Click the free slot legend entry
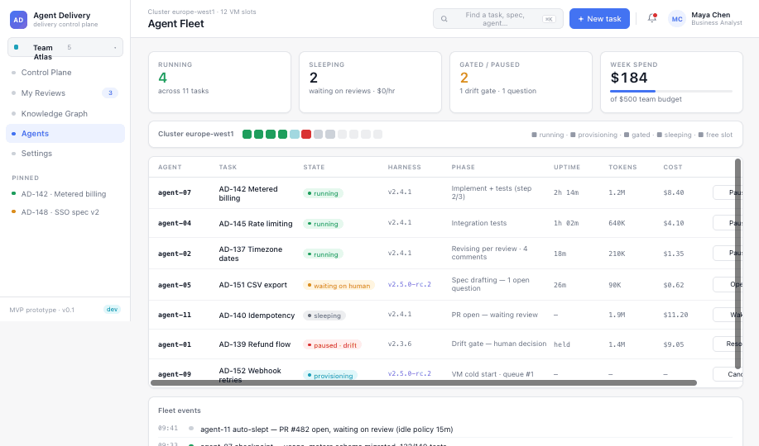The image size is (759, 446). point(715,135)
